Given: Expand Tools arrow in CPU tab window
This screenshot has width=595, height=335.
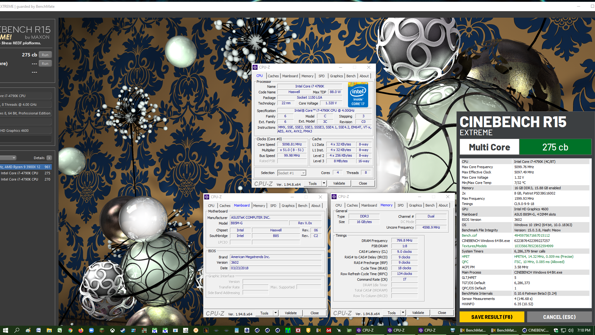Looking at the screenshot, I should 324,183.
